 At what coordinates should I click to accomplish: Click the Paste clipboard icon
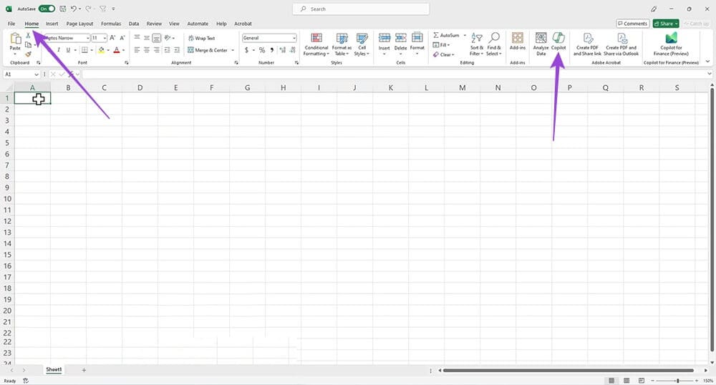click(x=15, y=39)
